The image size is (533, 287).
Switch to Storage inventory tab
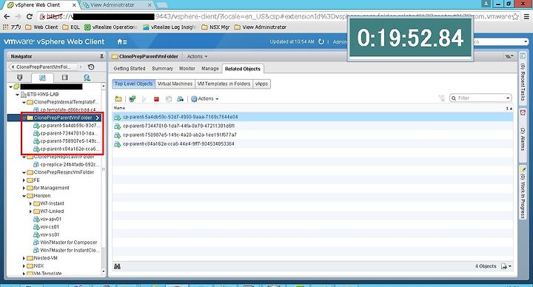coord(64,78)
